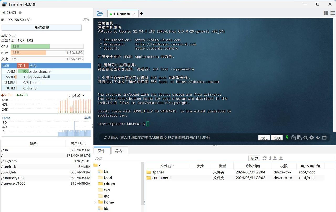Click the 复制 link next to IP

click(x=87, y=20)
